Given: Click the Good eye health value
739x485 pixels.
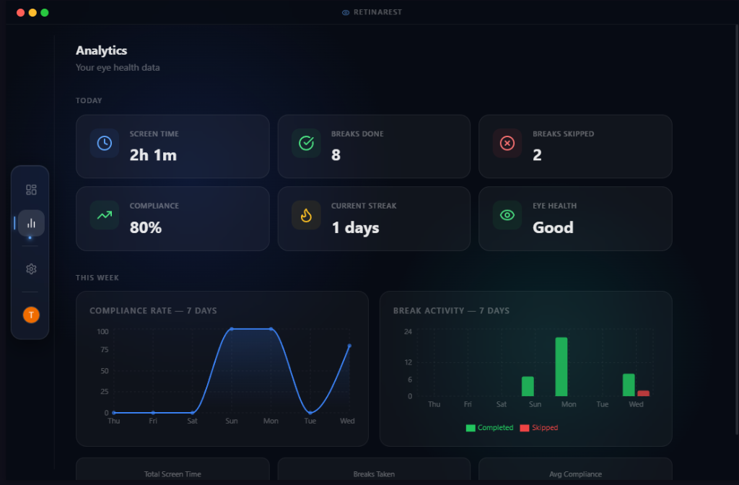Looking at the screenshot, I should click(553, 227).
